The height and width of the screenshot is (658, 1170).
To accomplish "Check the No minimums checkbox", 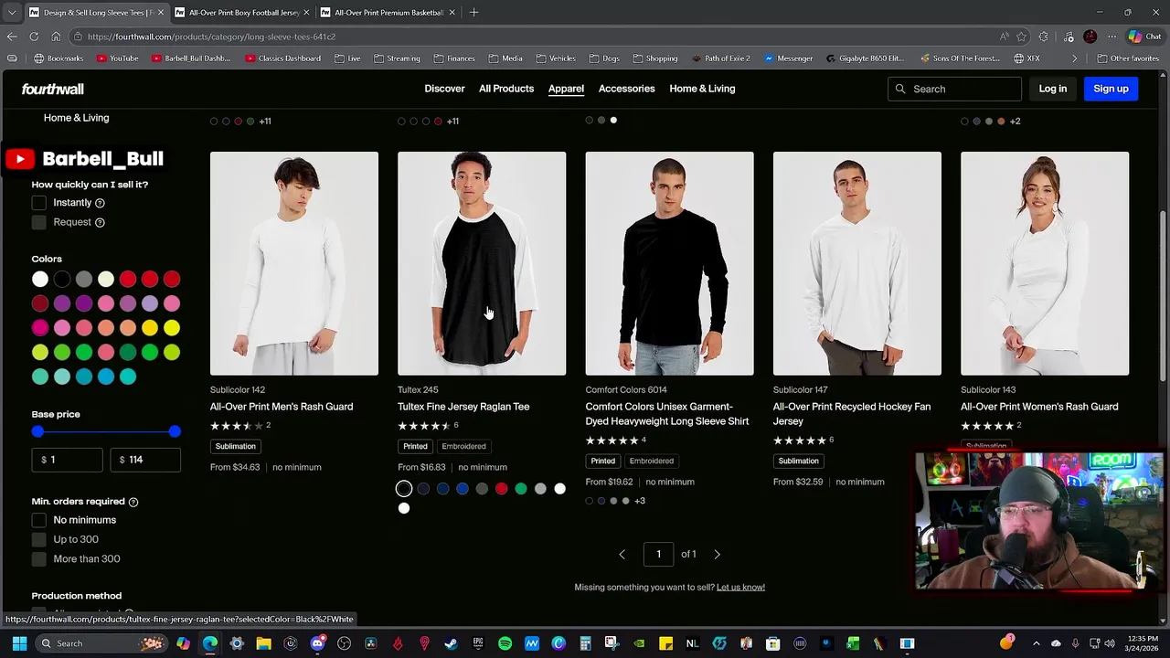I will coord(38,520).
